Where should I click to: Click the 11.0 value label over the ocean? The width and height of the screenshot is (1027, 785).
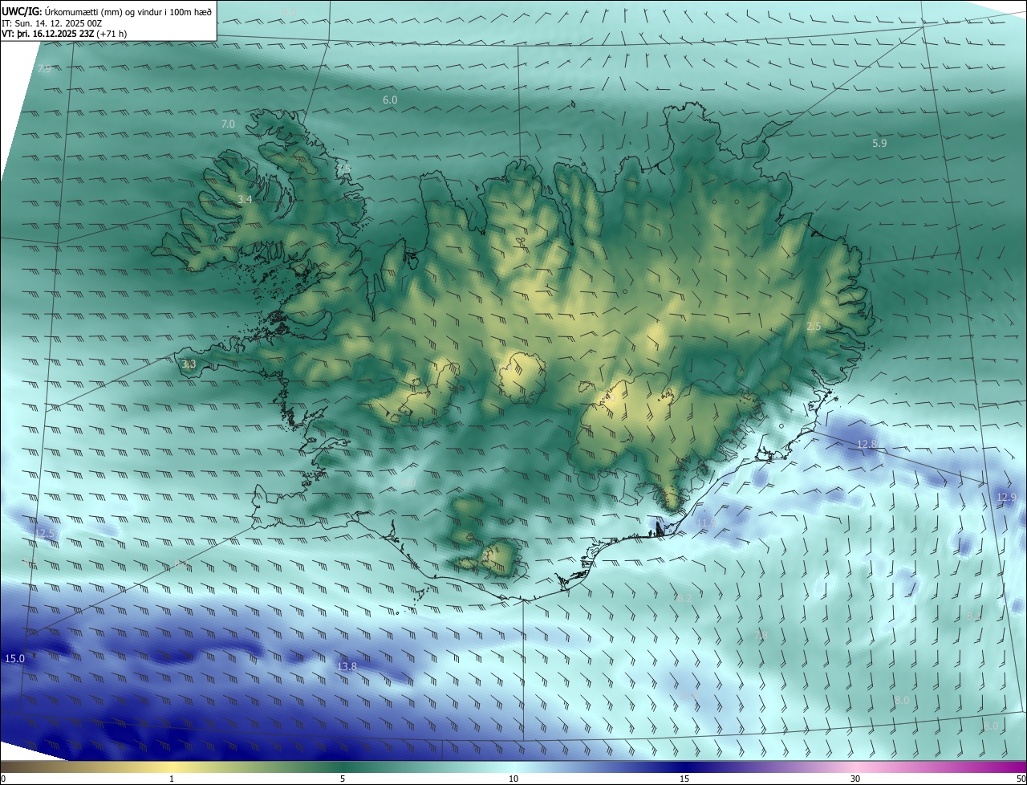click(688, 696)
